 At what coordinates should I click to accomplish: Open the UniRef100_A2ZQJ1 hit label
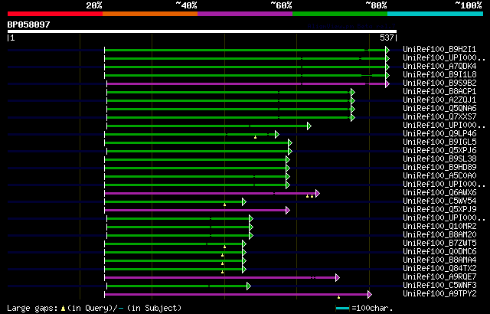(x=439, y=100)
